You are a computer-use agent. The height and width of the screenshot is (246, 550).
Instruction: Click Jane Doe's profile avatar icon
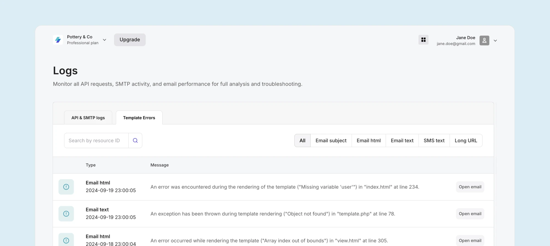tap(484, 40)
